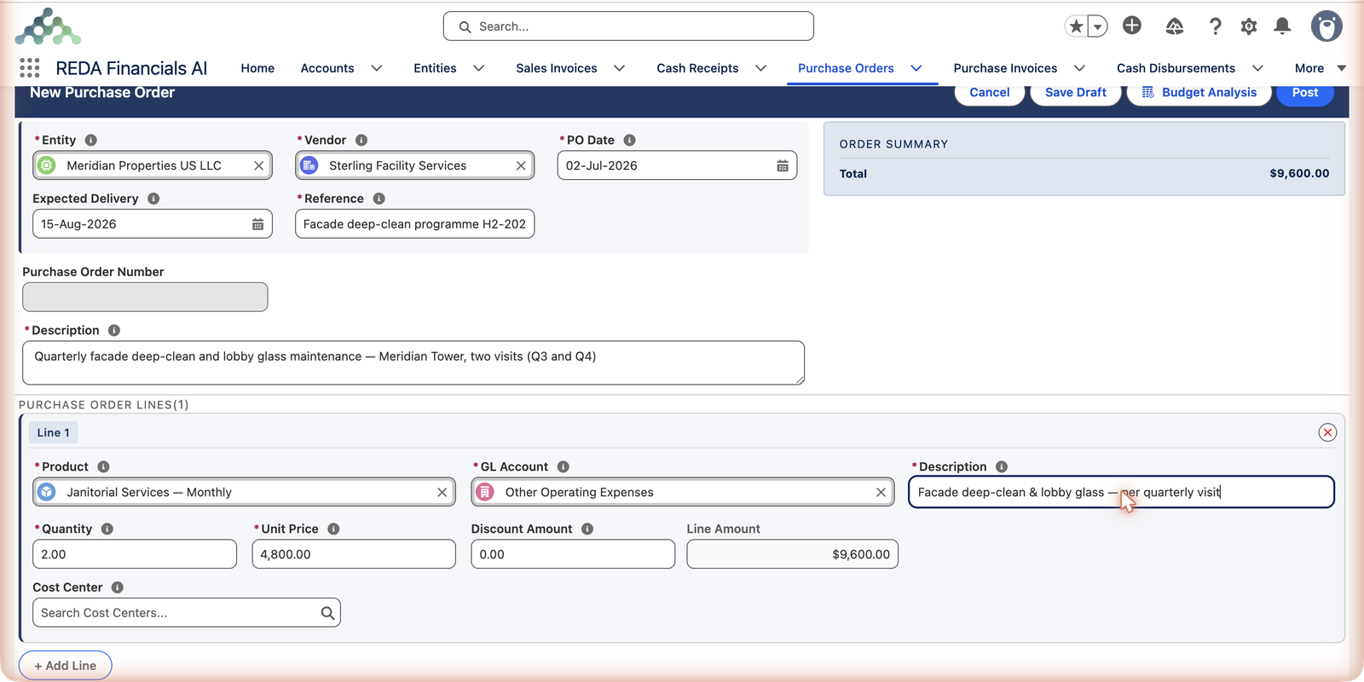
Task: Add a new purchase order line
Action: coord(66,666)
